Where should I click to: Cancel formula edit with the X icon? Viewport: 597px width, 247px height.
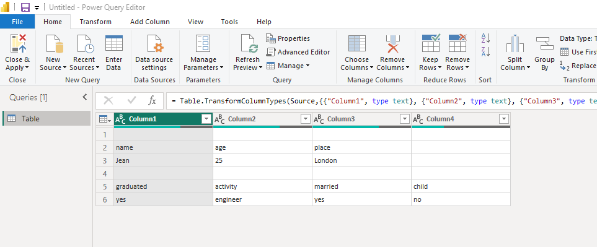pos(108,101)
